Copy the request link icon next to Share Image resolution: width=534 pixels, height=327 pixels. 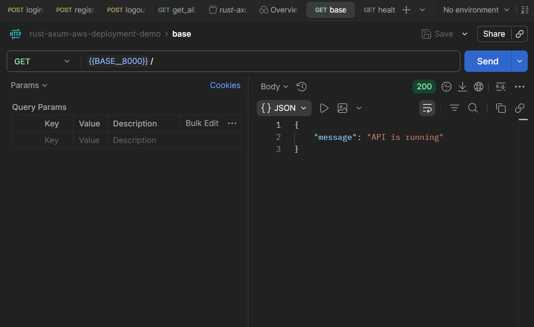click(519, 34)
